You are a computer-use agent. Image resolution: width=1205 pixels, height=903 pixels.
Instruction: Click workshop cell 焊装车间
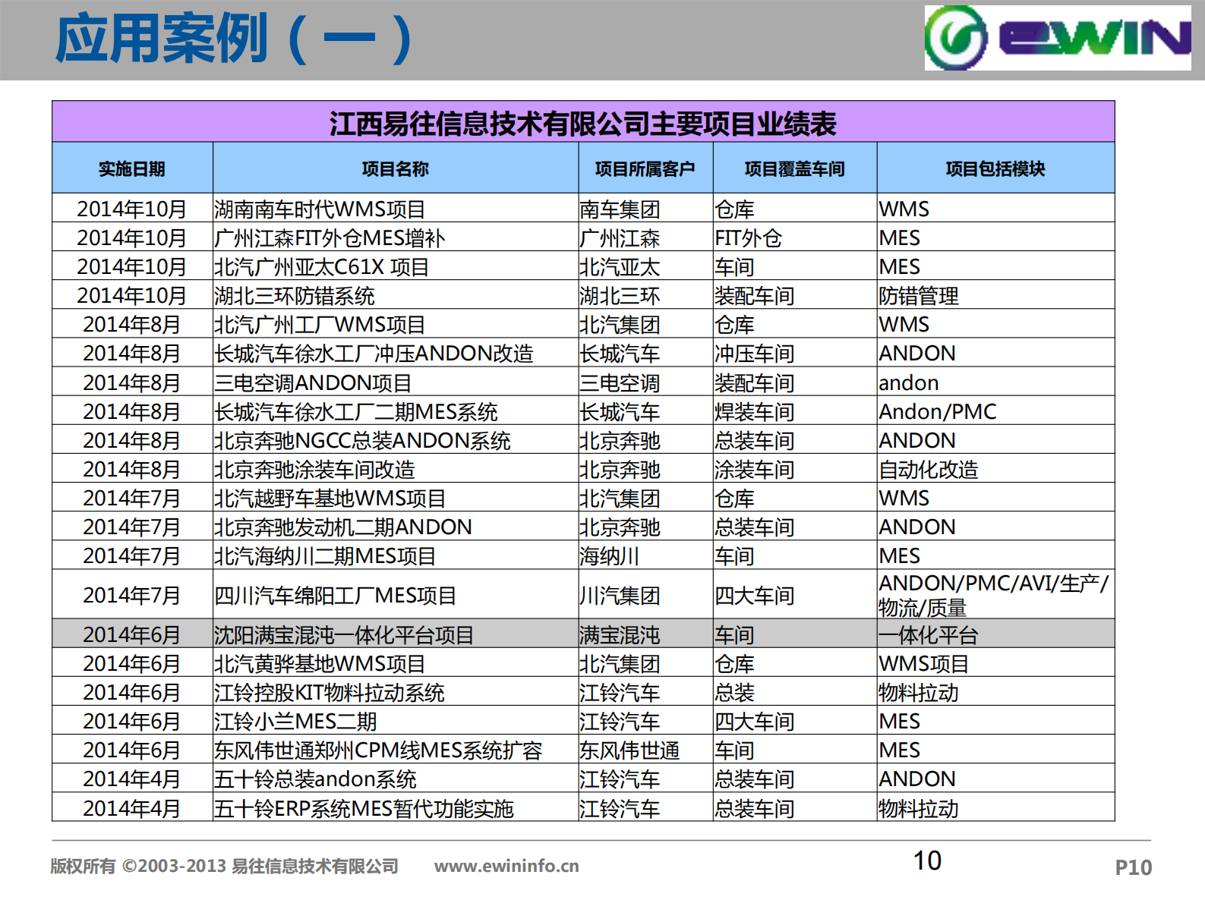795,411
